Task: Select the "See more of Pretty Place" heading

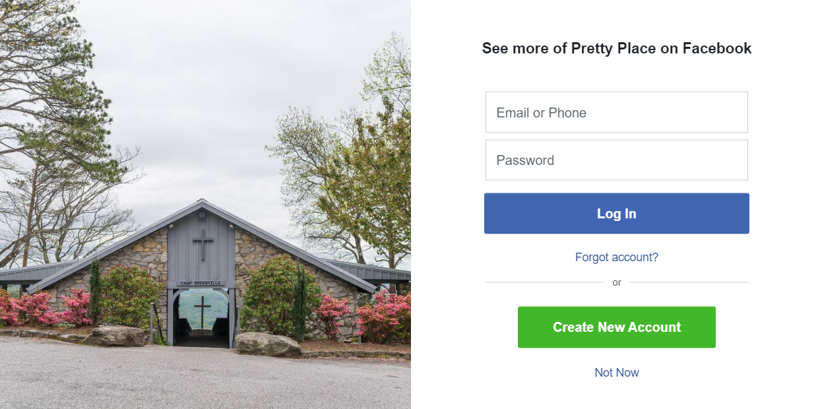Action: click(616, 48)
